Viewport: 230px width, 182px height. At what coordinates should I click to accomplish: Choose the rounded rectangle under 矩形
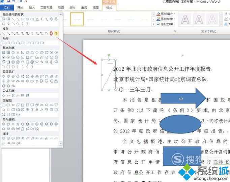pos(8,43)
